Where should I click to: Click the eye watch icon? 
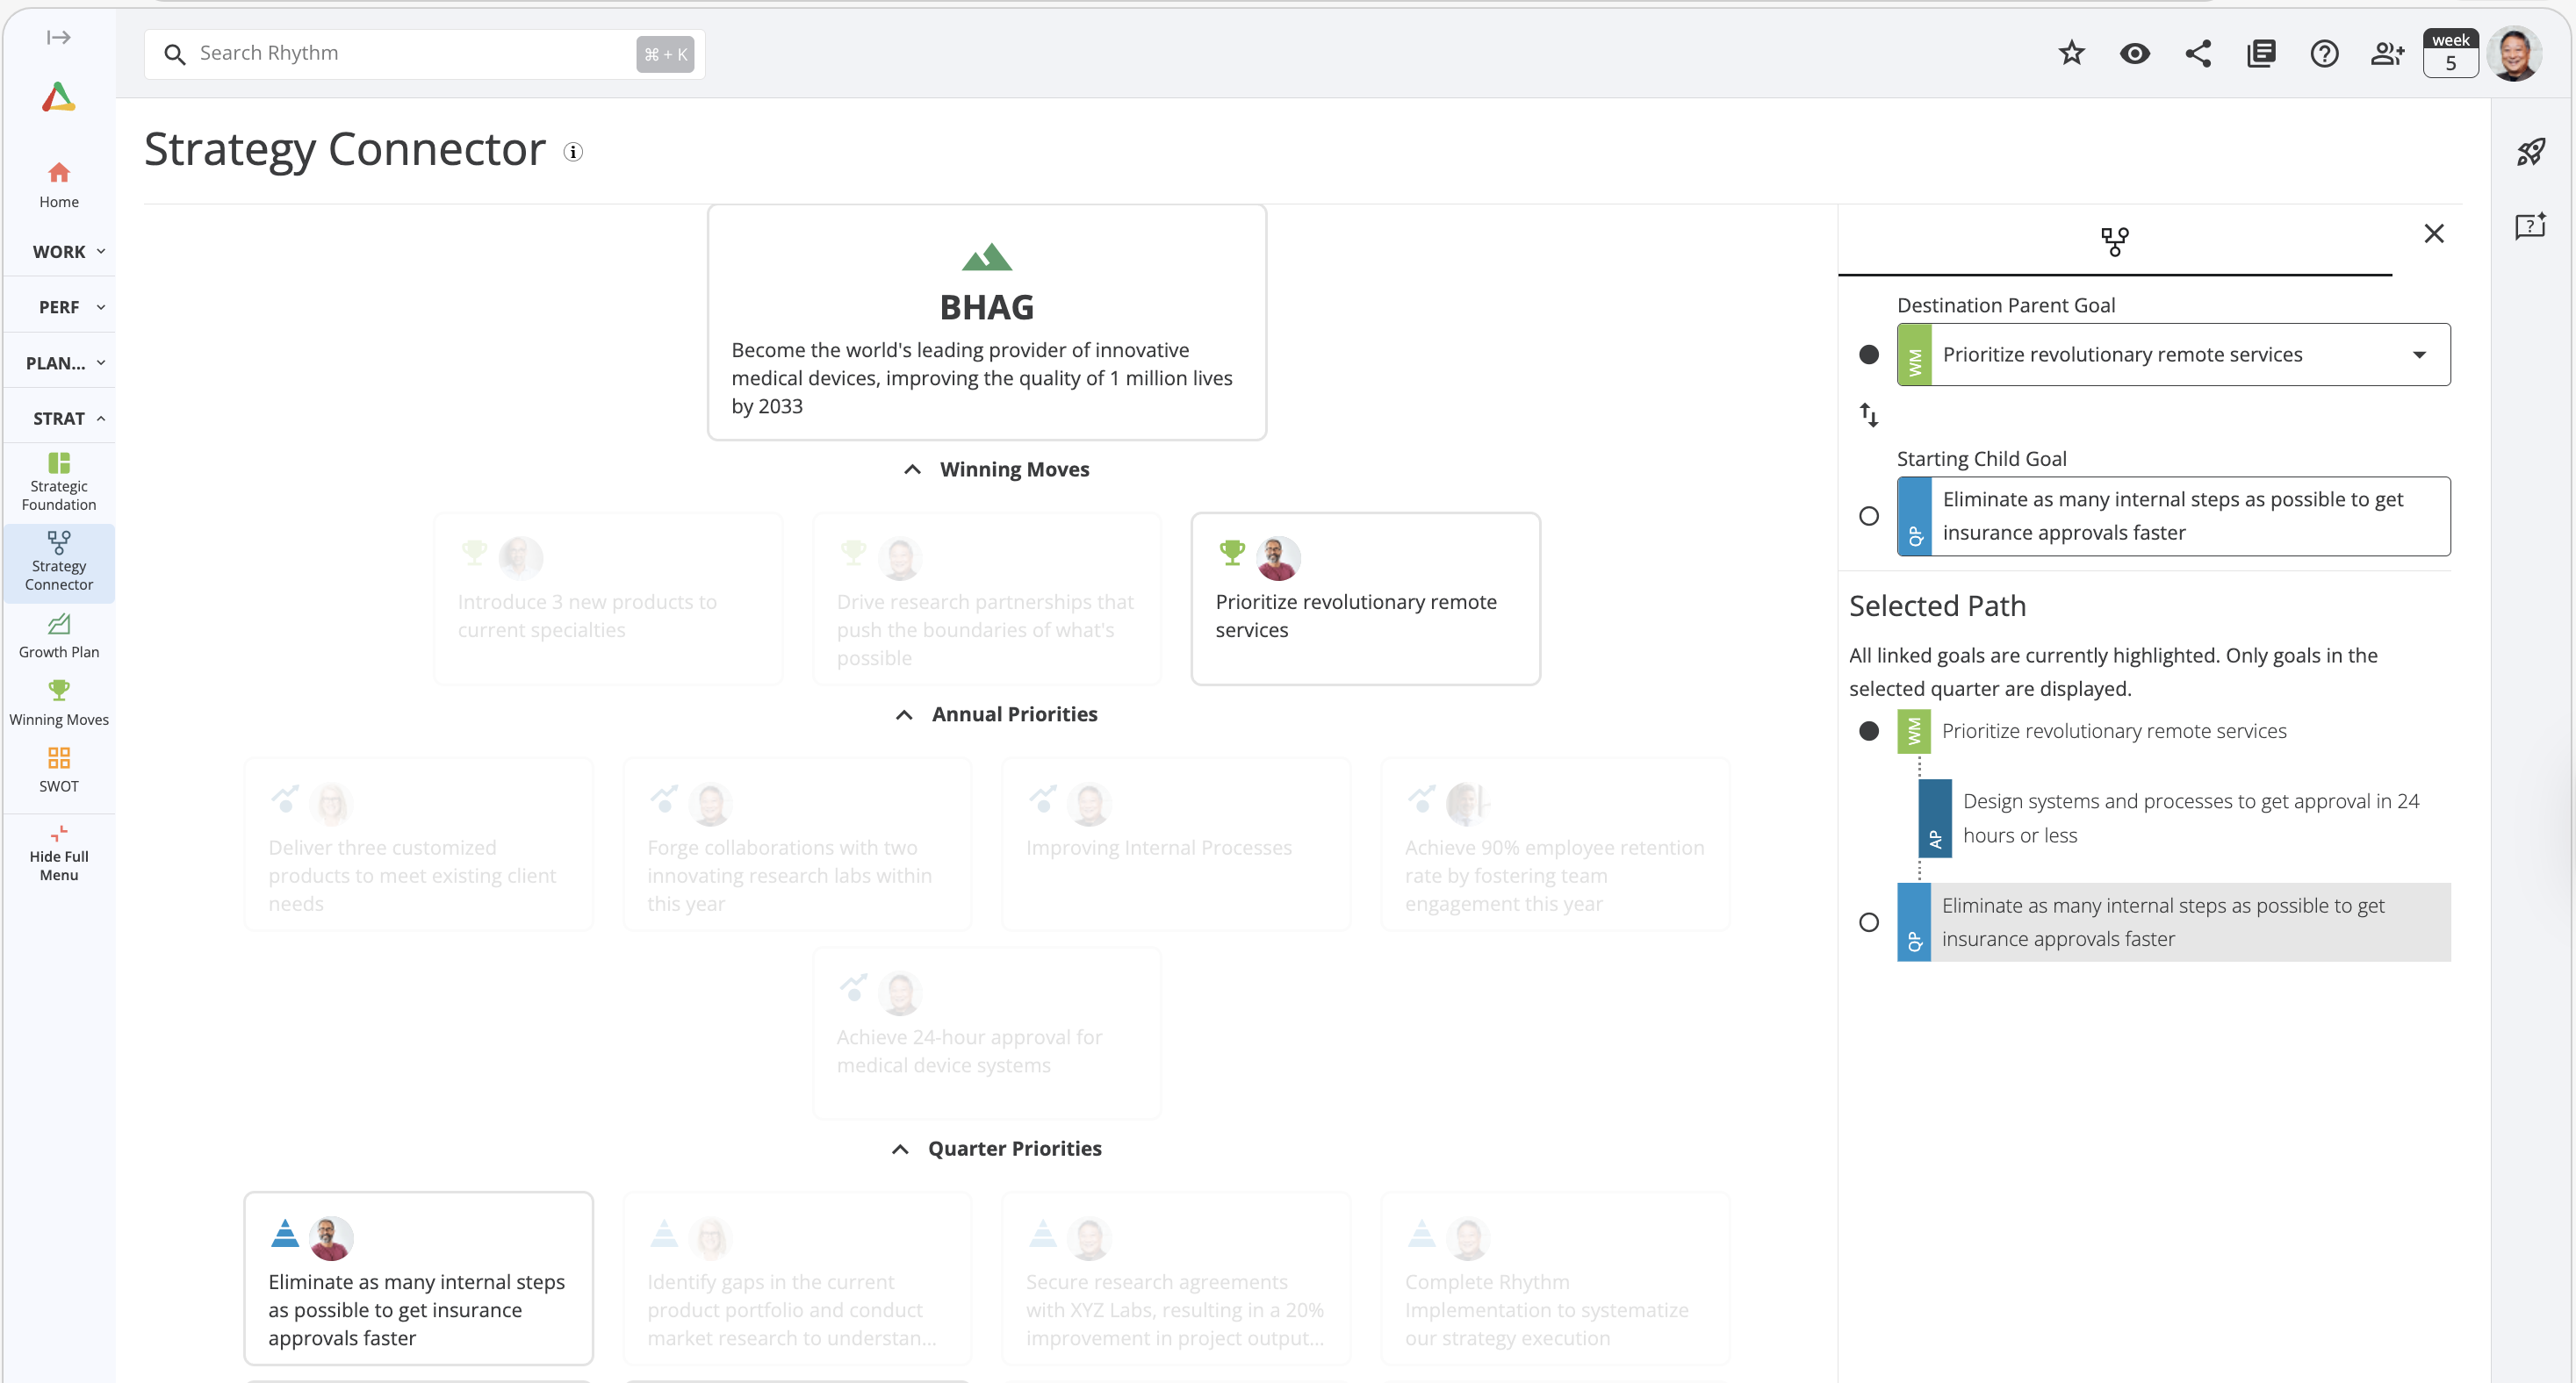pyautogui.click(x=2134, y=53)
